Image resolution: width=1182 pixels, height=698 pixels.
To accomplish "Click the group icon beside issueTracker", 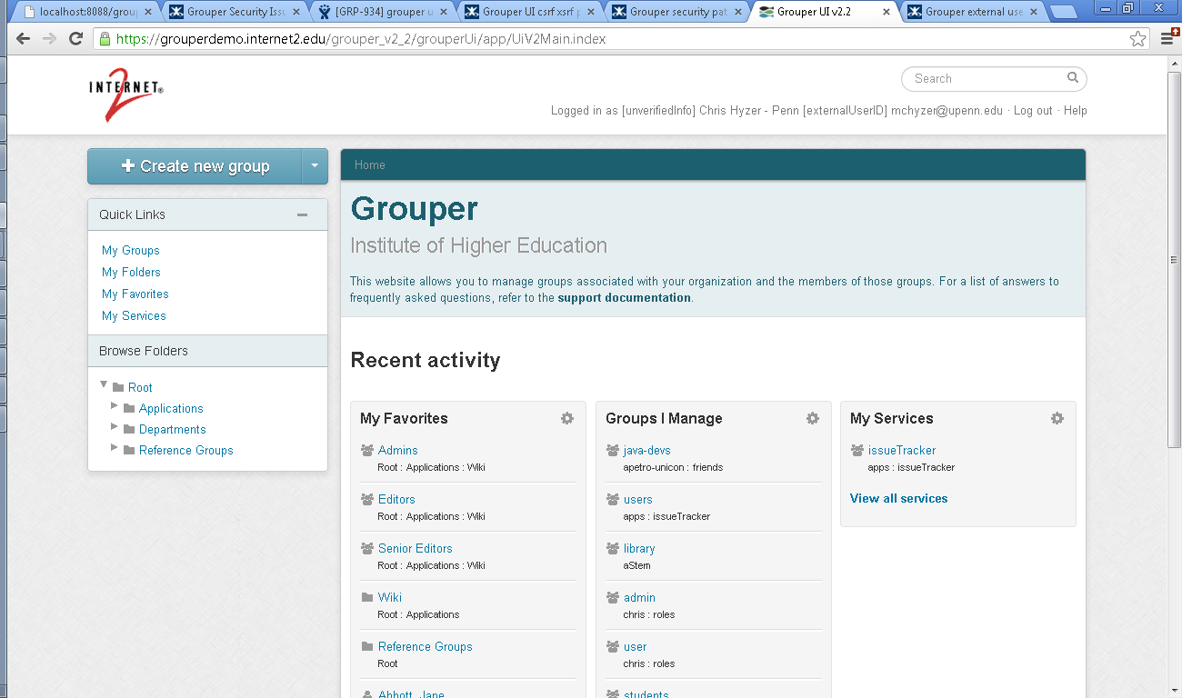I will [856, 450].
